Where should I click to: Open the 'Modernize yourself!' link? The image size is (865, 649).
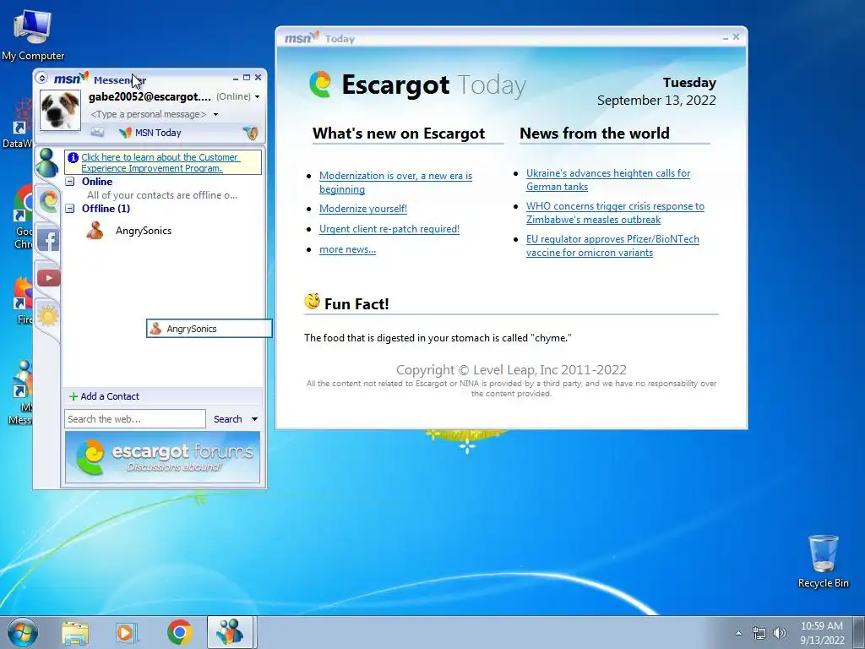[363, 209]
